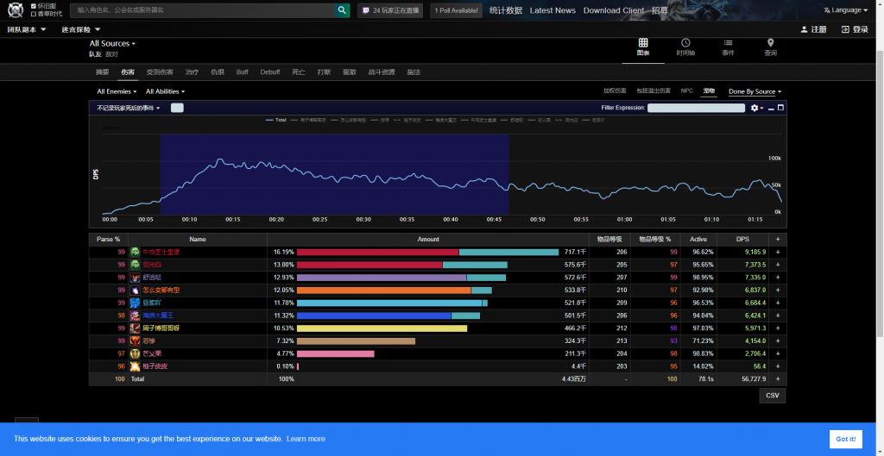Enable the 宠物 pets toggle option
This screenshot has height=456, width=884.
(x=709, y=91)
